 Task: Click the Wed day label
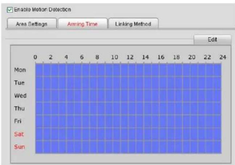point(20,95)
